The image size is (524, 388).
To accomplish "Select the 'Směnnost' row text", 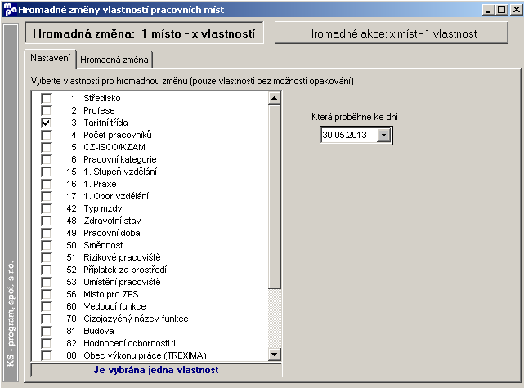I will click(x=103, y=245).
